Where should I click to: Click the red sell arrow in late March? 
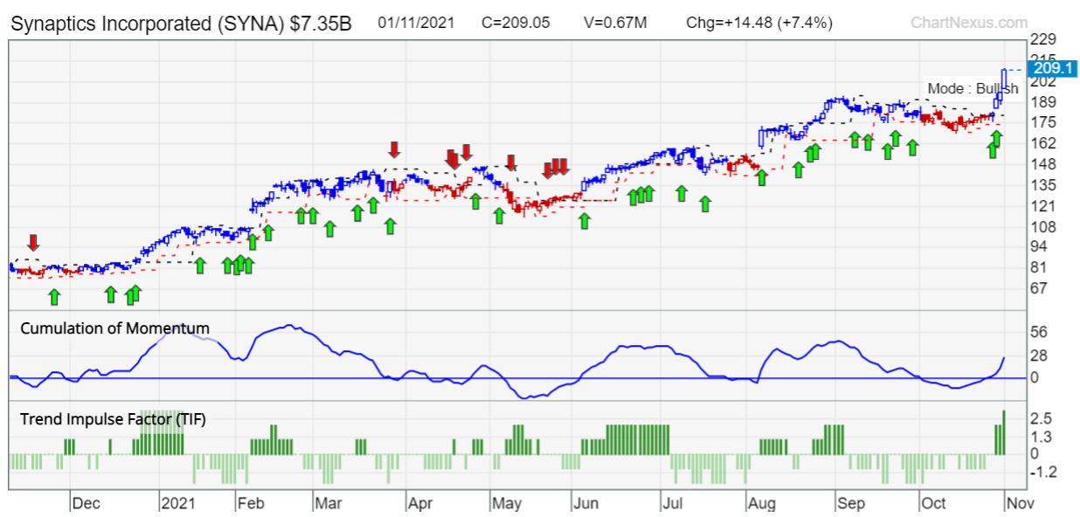[394, 149]
